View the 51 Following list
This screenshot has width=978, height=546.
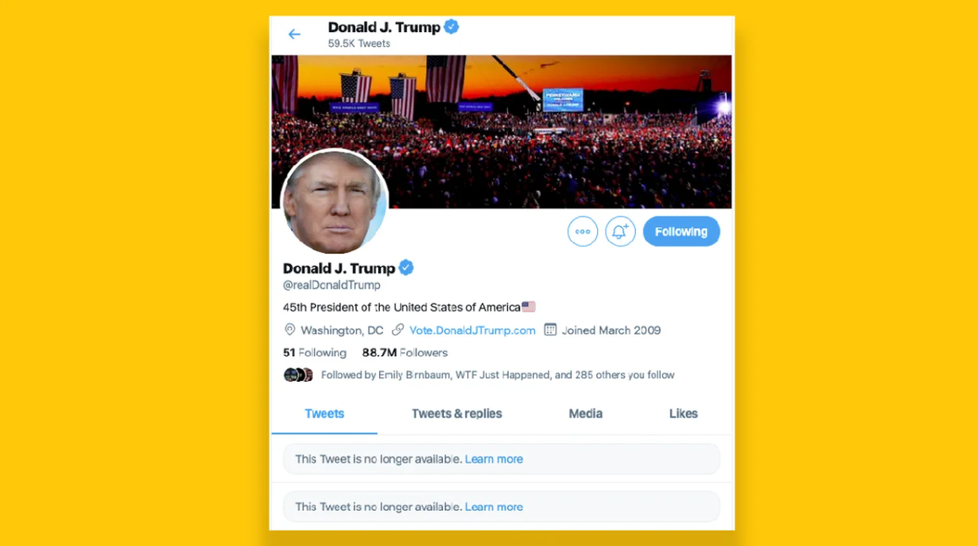(314, 352)
